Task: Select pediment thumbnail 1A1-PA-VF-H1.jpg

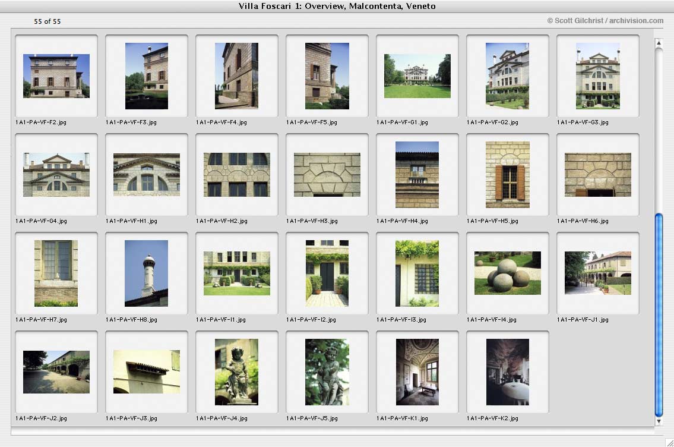Action: pos(147,175)
